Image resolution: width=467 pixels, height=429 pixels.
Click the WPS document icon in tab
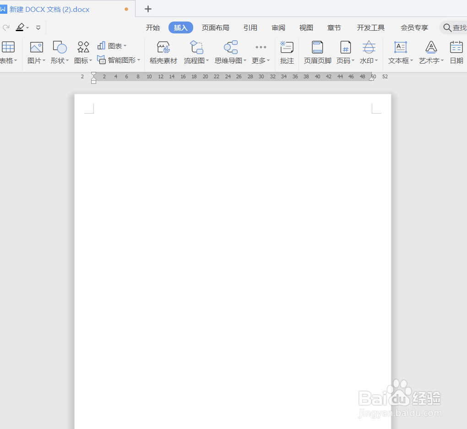[3, 9]
